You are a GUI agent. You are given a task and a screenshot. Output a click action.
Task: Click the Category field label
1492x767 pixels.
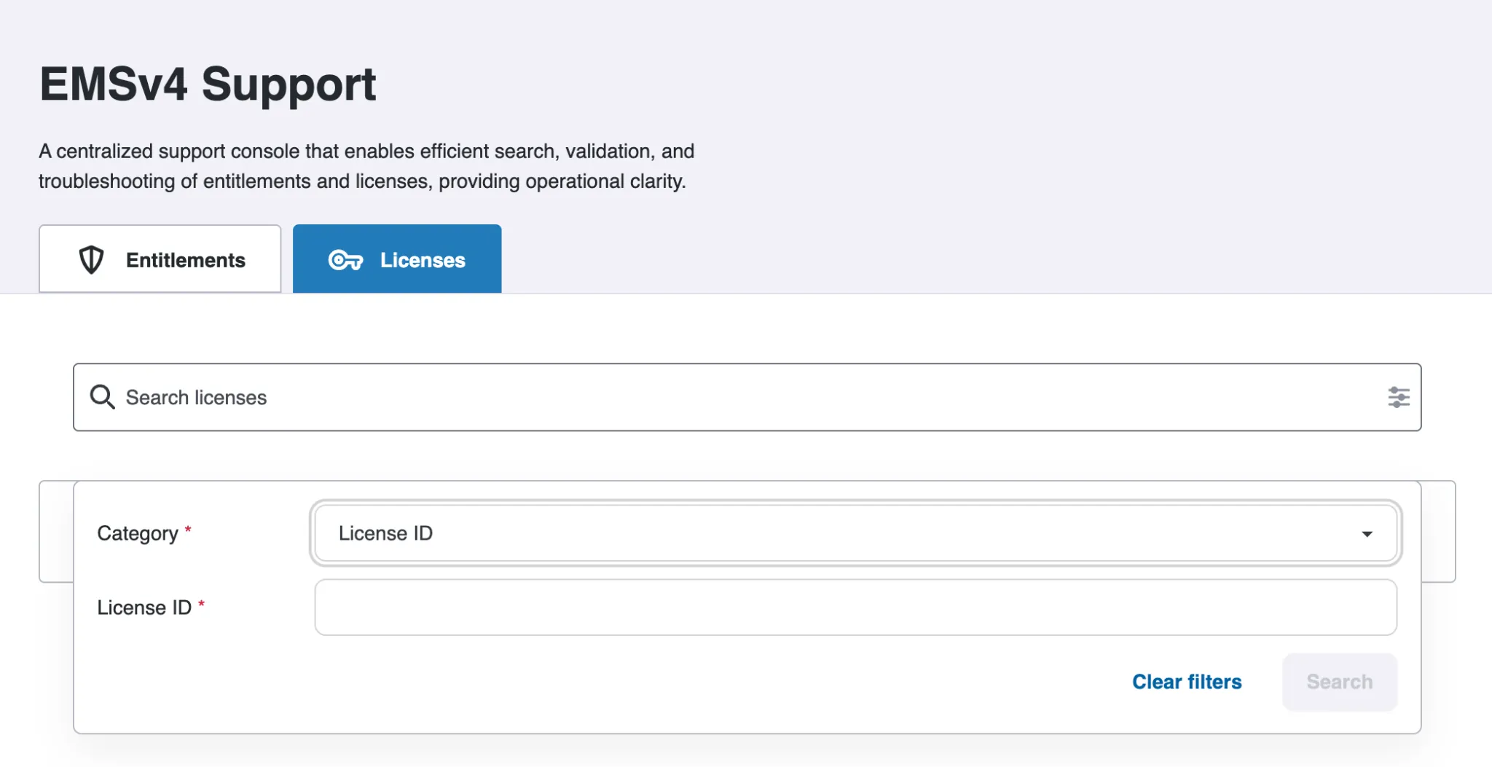point(138,533)
